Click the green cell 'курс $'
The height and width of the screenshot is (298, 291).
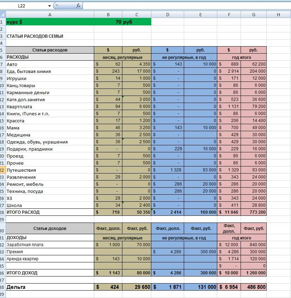(50, 22)
